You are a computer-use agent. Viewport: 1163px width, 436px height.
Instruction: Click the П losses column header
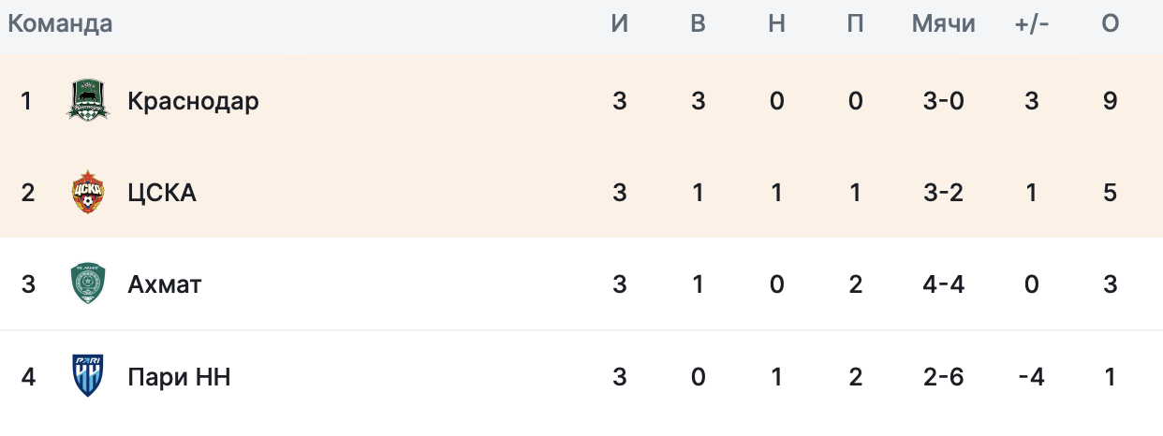point(855,24)
